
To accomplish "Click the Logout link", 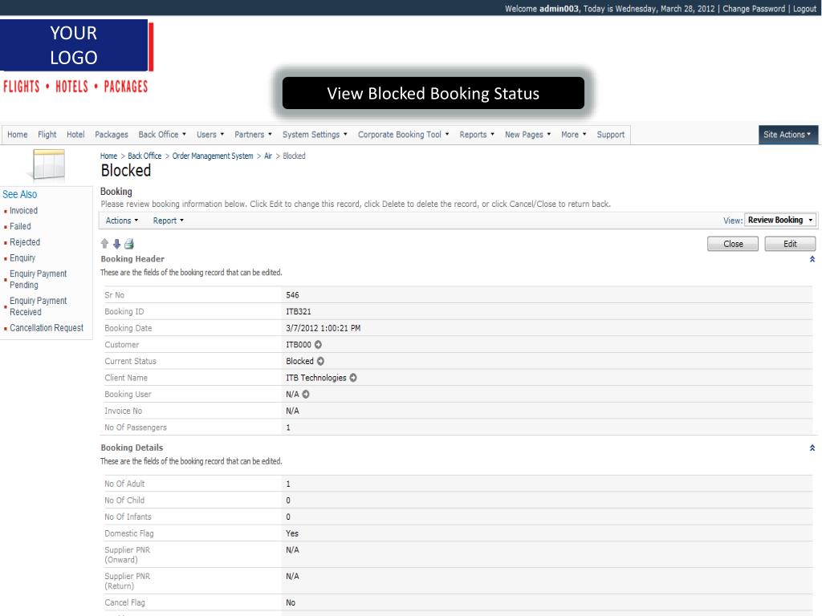I will [x=804, y=8].
